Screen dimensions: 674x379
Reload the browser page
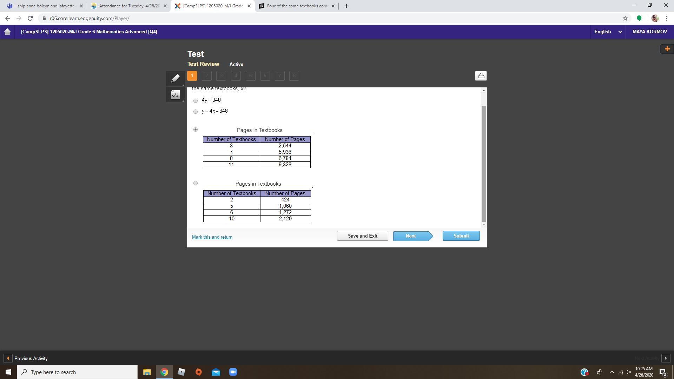tap(30, 18)
